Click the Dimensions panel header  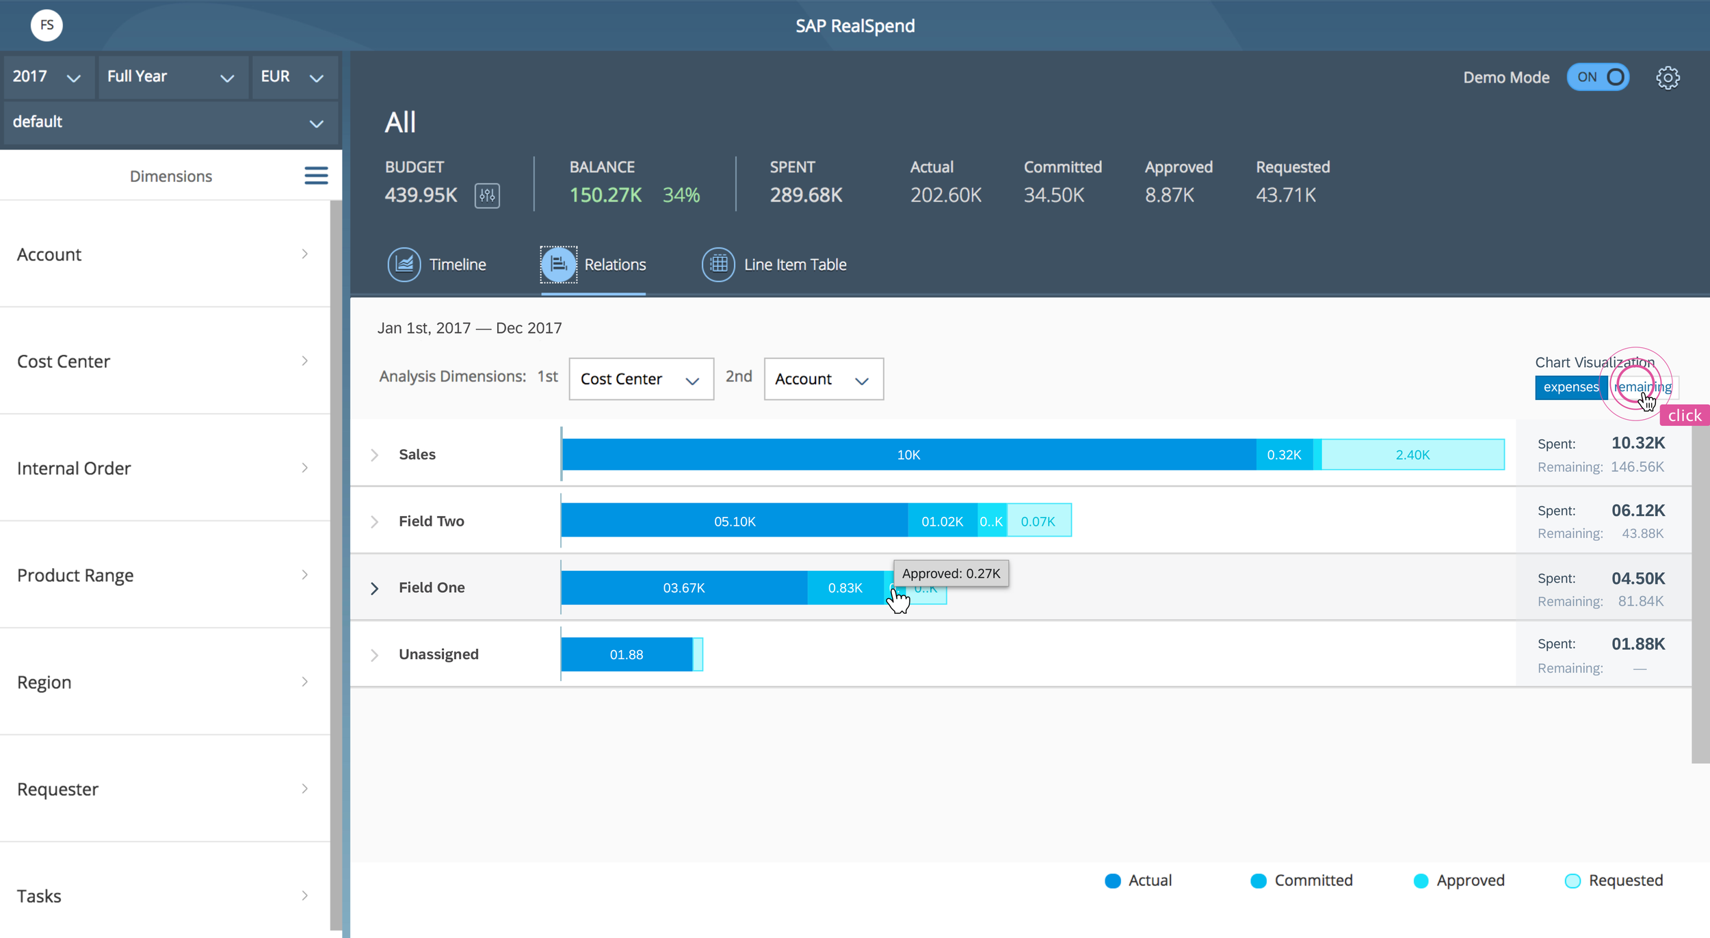click(171, 176)
